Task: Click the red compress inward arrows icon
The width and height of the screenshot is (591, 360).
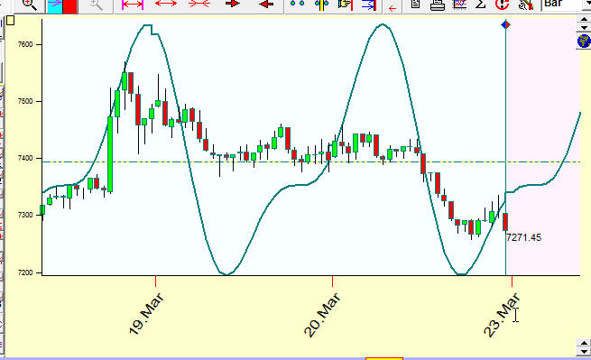Action: [x=199, y=4]
